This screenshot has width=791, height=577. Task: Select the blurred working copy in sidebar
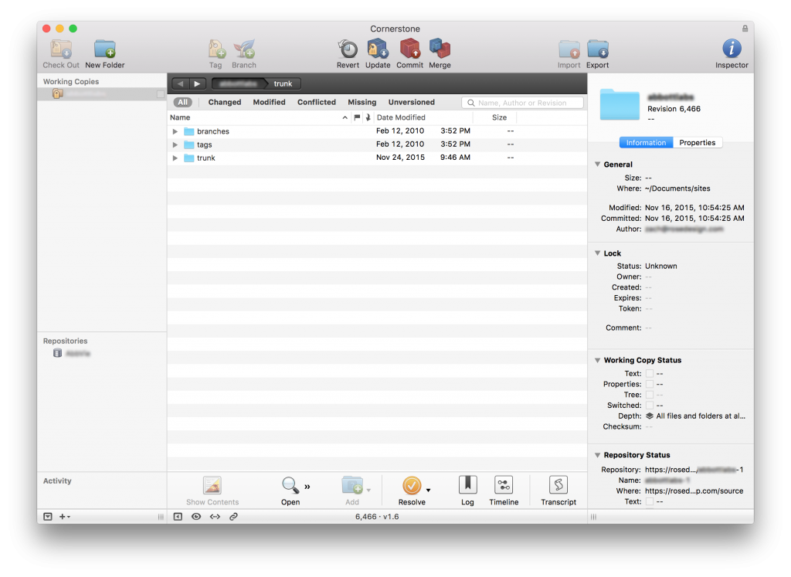point(102,93)
